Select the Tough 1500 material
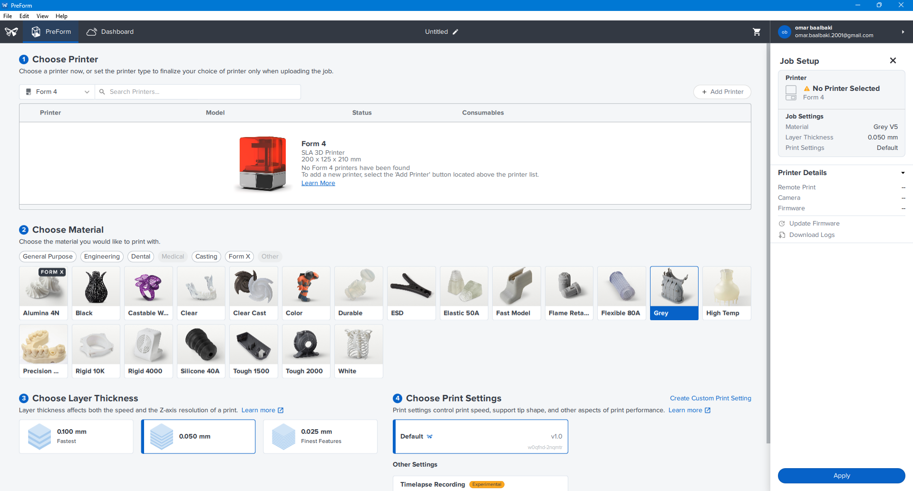The width and height of the screenshot is (913, 491). click(253, 351)
